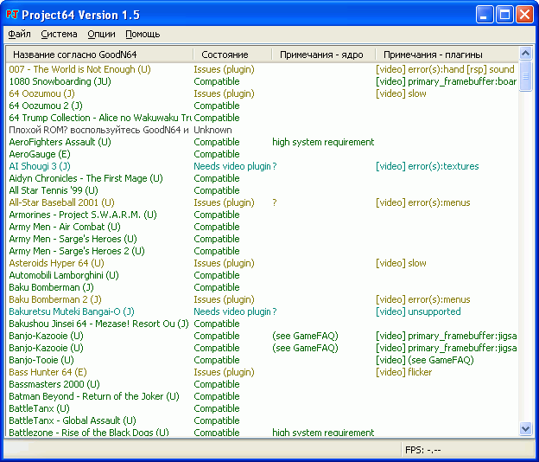This screenshot has width=539, height=462.
Task: Select Banjo-Tooie (U) game
Action: point(41,360)
